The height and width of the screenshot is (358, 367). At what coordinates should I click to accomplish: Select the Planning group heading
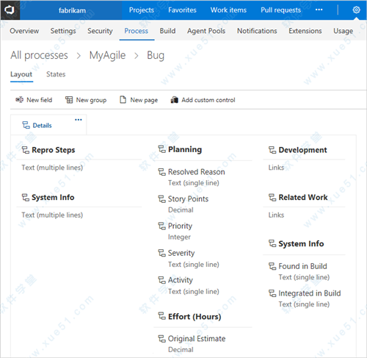185,149
